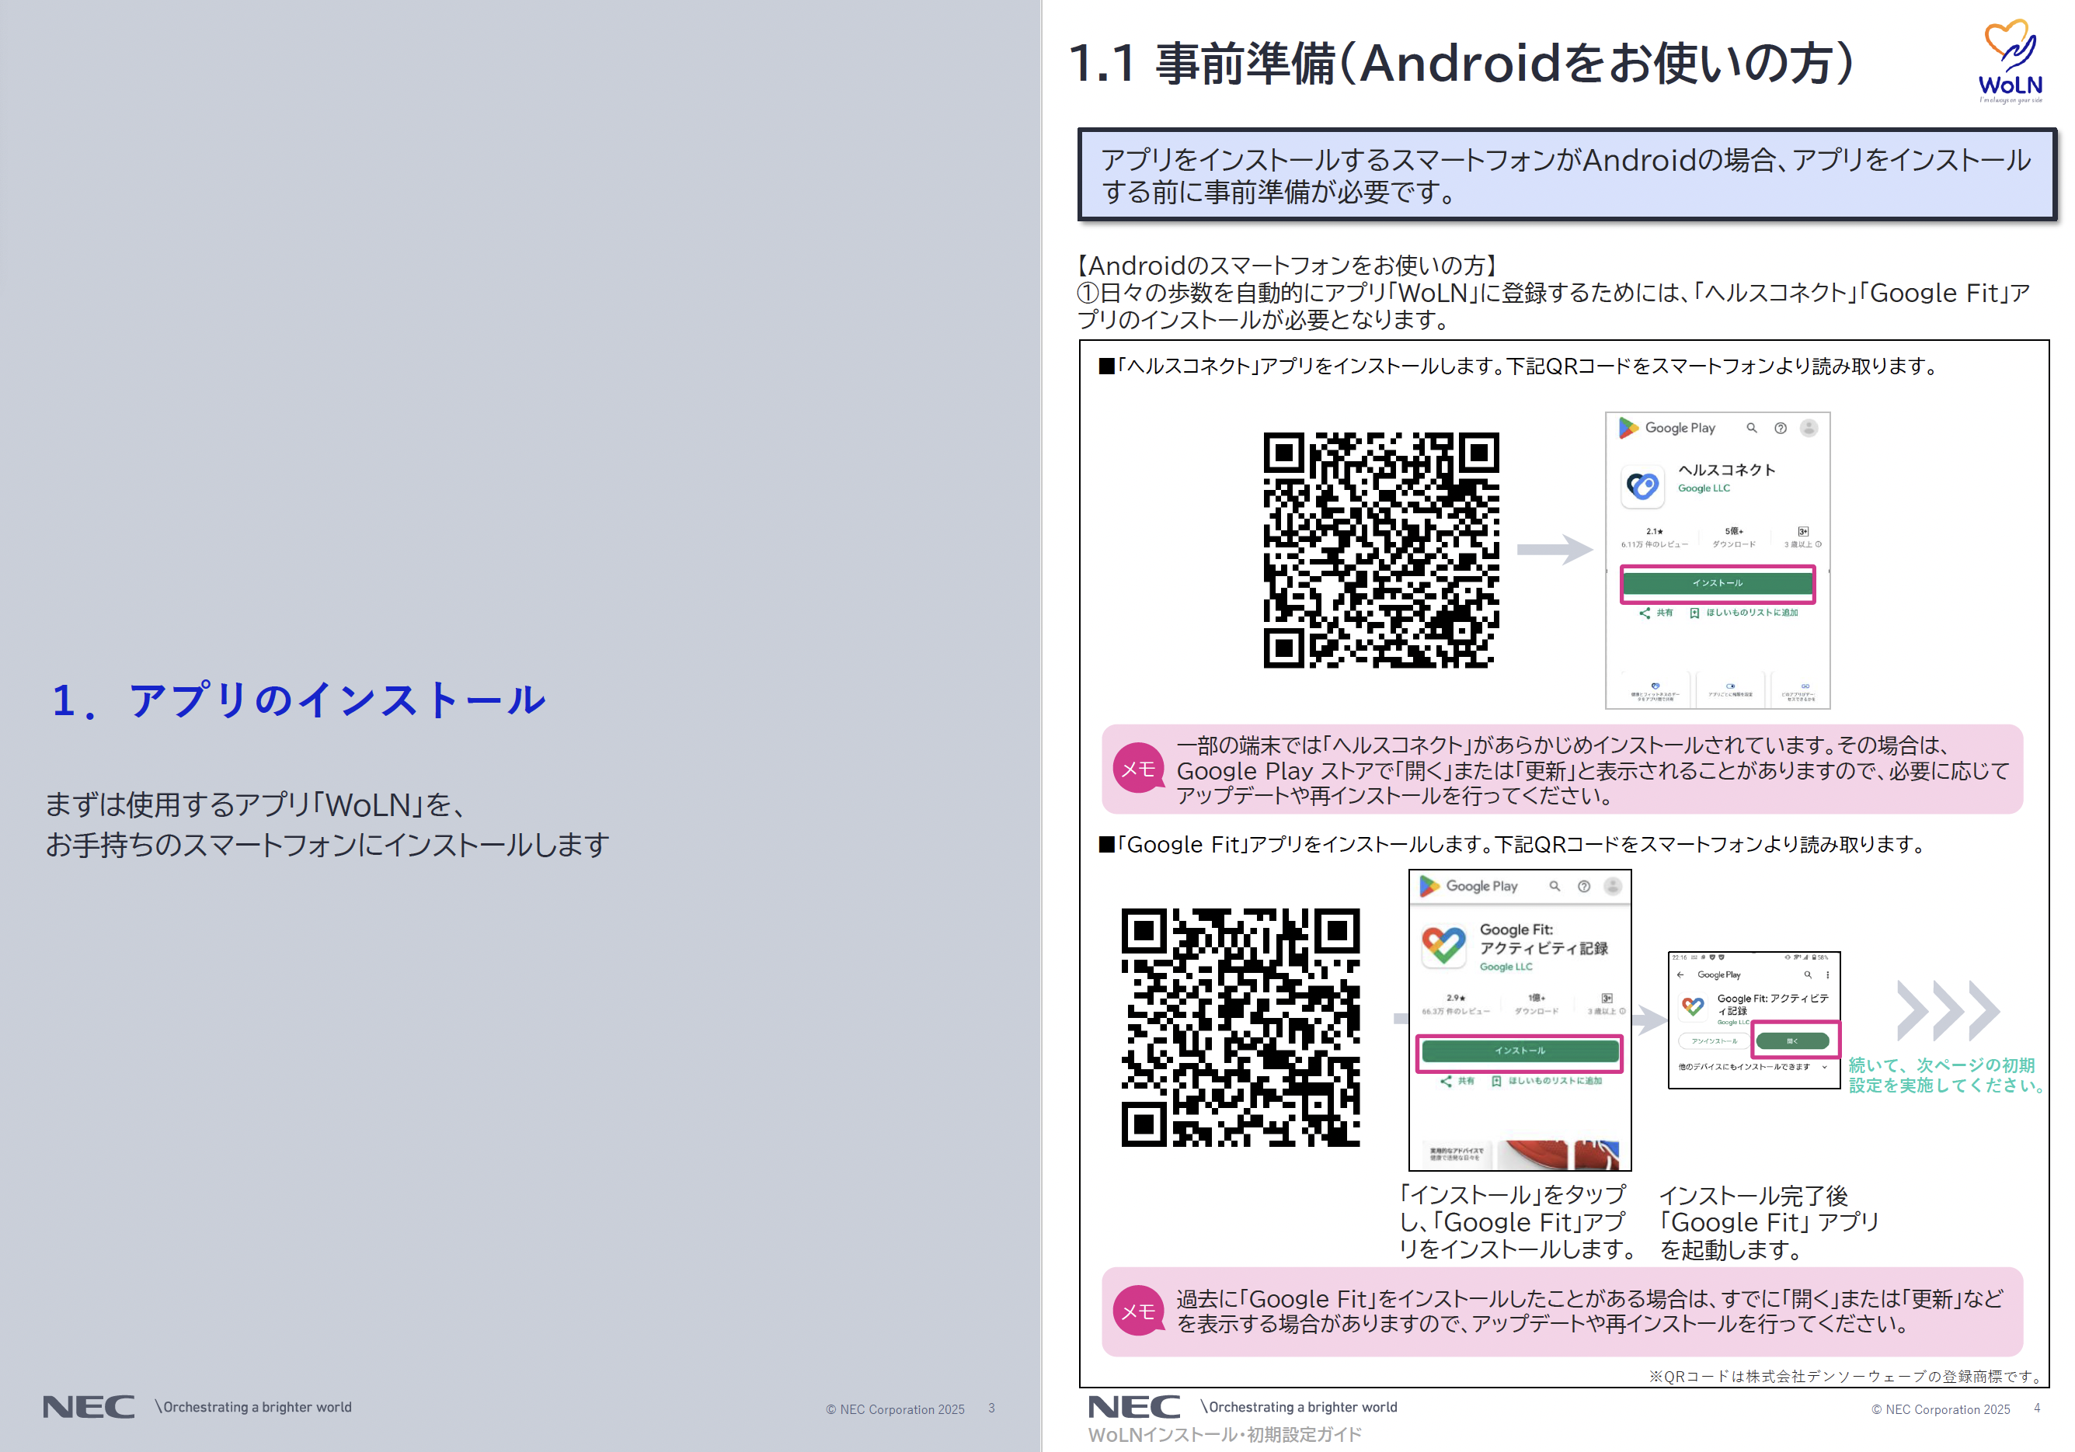Tap the 開く button to launch Google Fit
This screenshot has width=2075, height=1452.
[x=1792, y=1041]
